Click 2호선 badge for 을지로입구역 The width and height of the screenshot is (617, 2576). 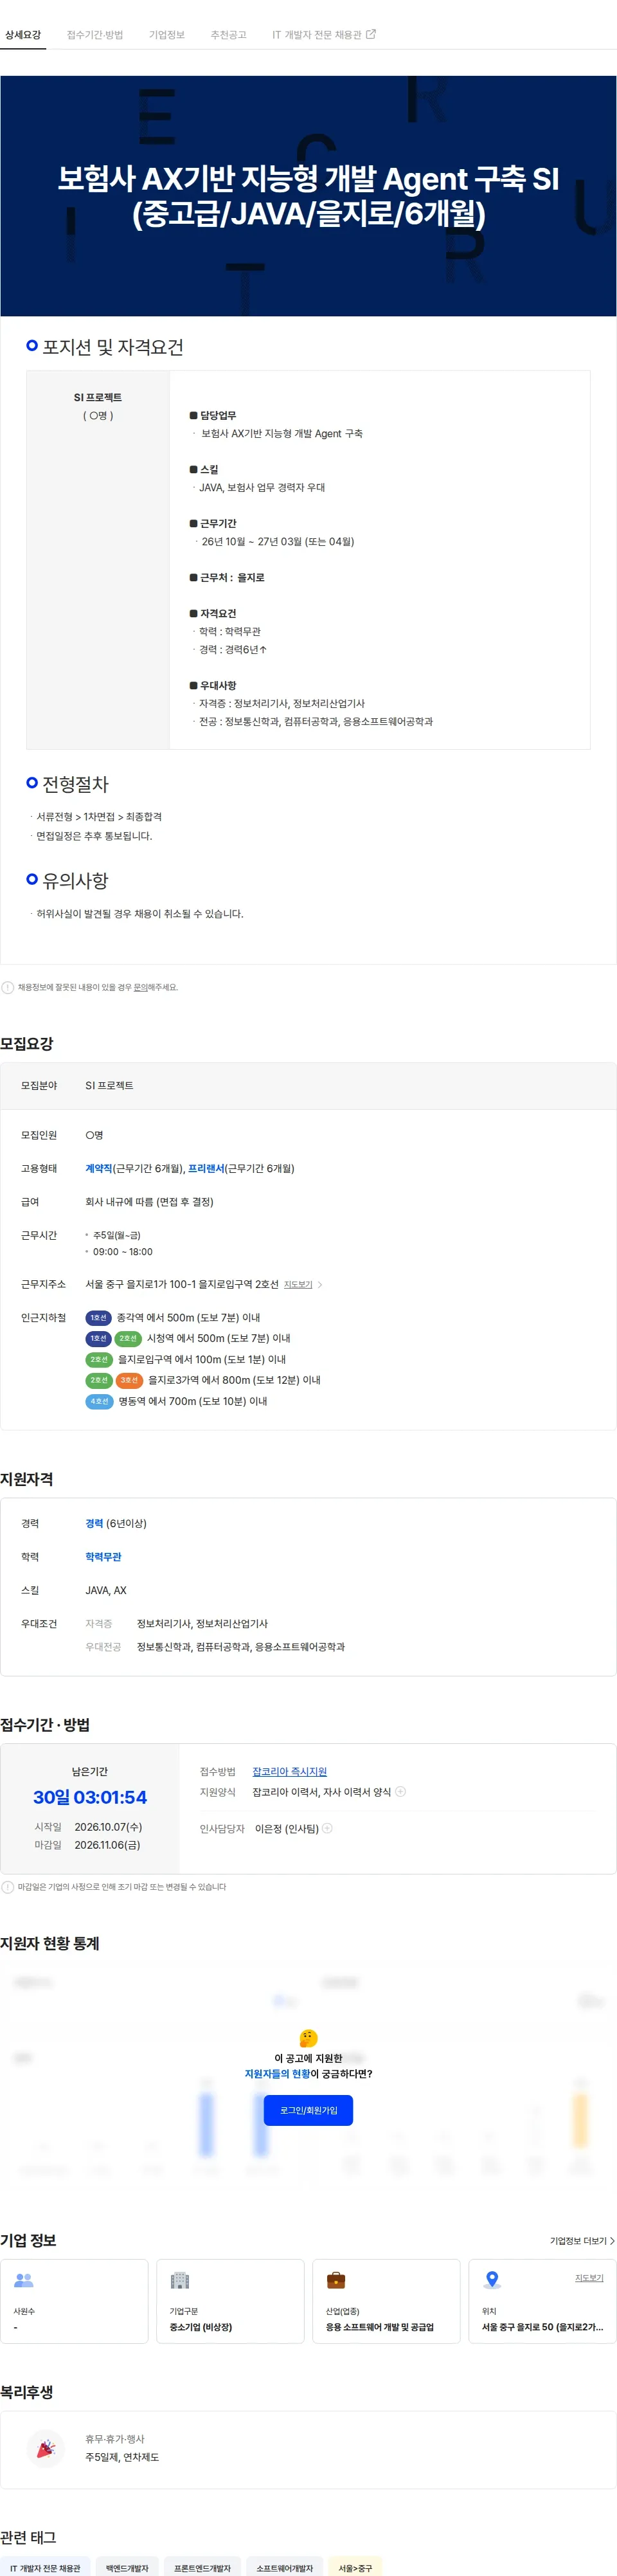point(98,1359)
